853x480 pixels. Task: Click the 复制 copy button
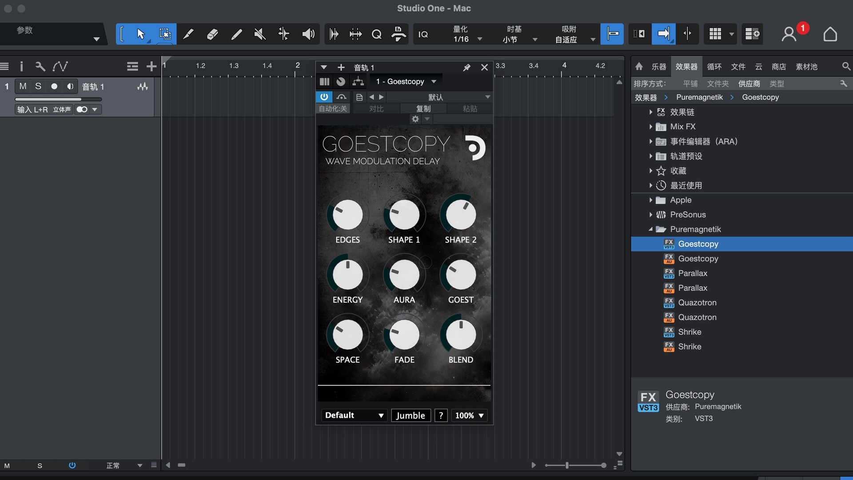(x=423, y=108)
